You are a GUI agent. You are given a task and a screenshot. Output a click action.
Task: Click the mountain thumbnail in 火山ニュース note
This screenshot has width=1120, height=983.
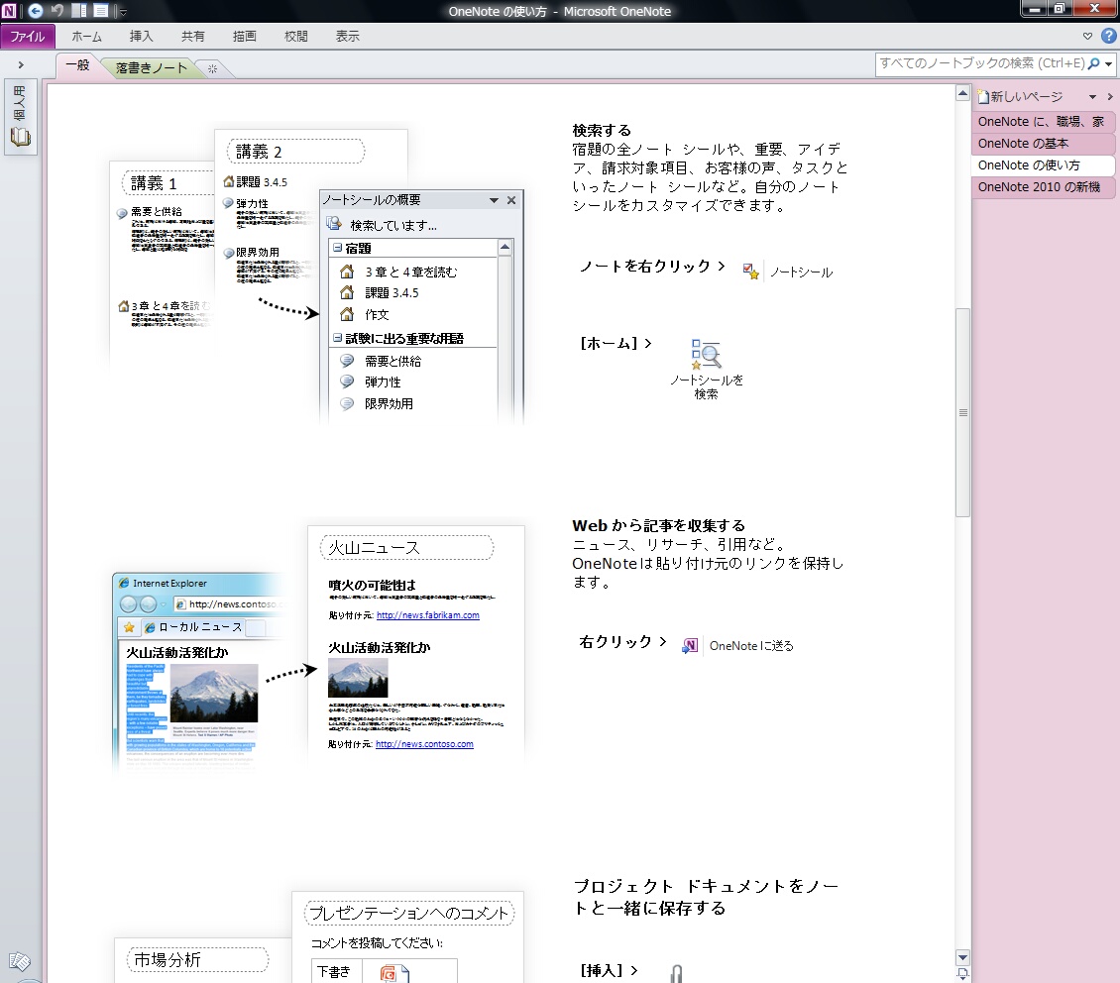(358, 678)
